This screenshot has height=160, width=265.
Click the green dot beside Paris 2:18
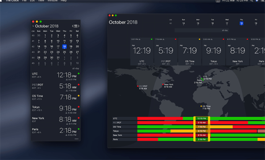(x=79, y=129)
